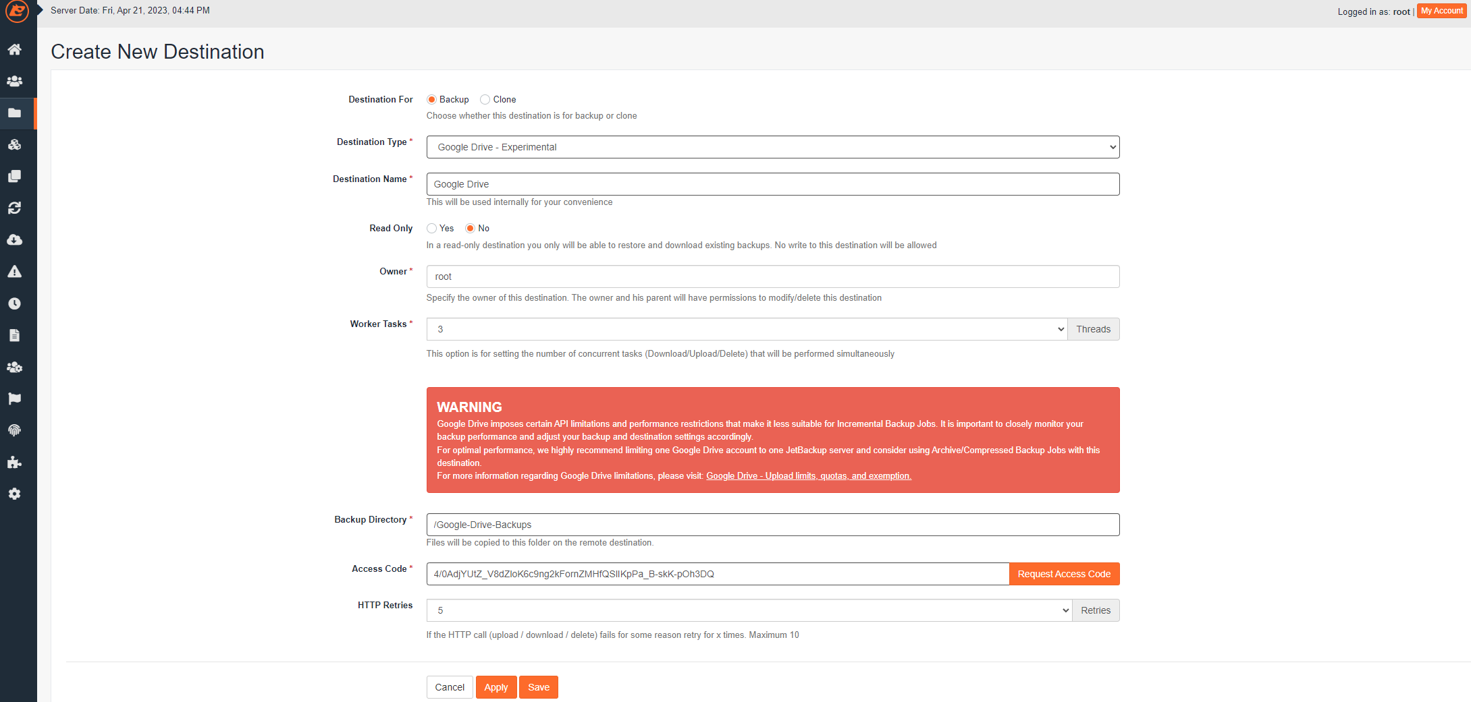Screen dimensions: 1471x702
Task: Select Clone for Destination For
Action: point(485,100)
